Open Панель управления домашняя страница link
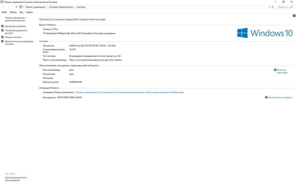This screenshot has width=296, height=185. coord(16,19)
